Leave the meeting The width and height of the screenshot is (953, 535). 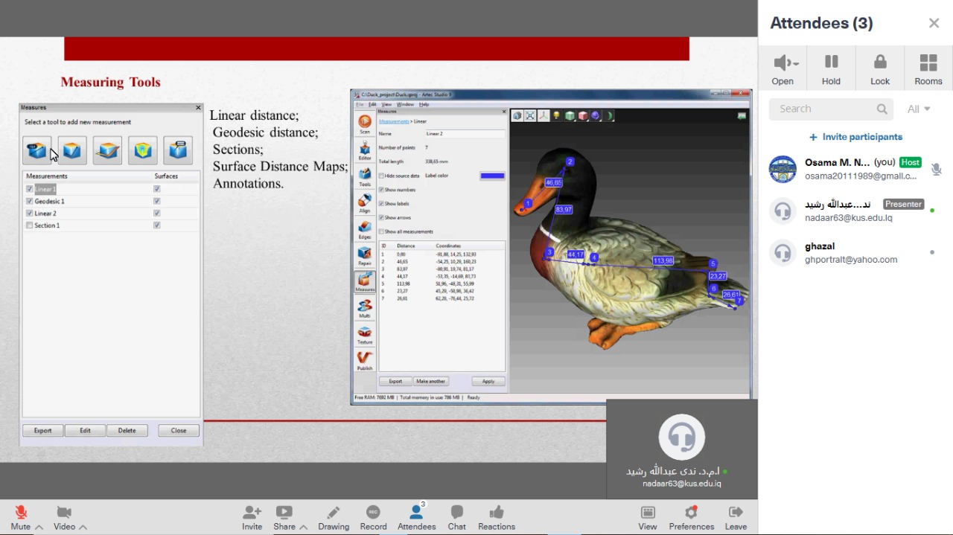point(736,513)
